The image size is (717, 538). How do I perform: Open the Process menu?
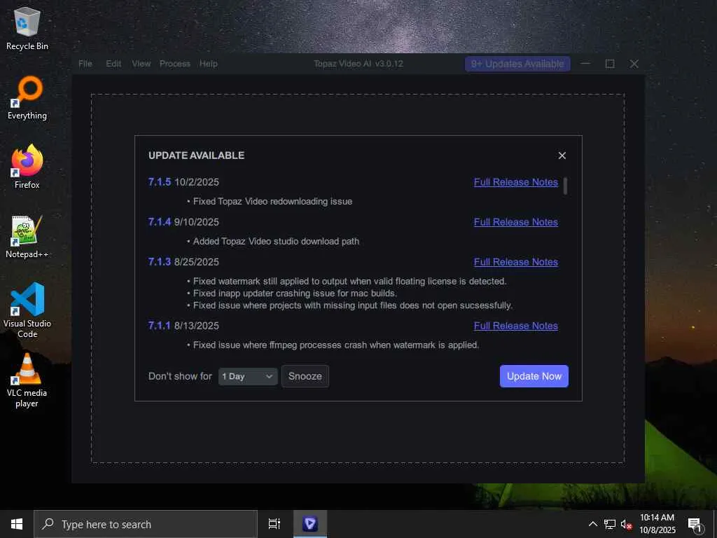174,64
